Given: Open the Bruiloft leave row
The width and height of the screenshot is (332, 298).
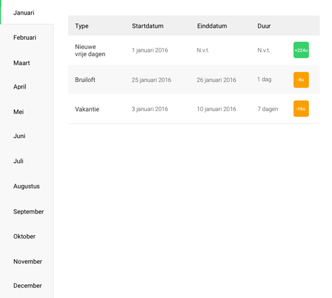Looking at the screenshot, I should point(194,80).
